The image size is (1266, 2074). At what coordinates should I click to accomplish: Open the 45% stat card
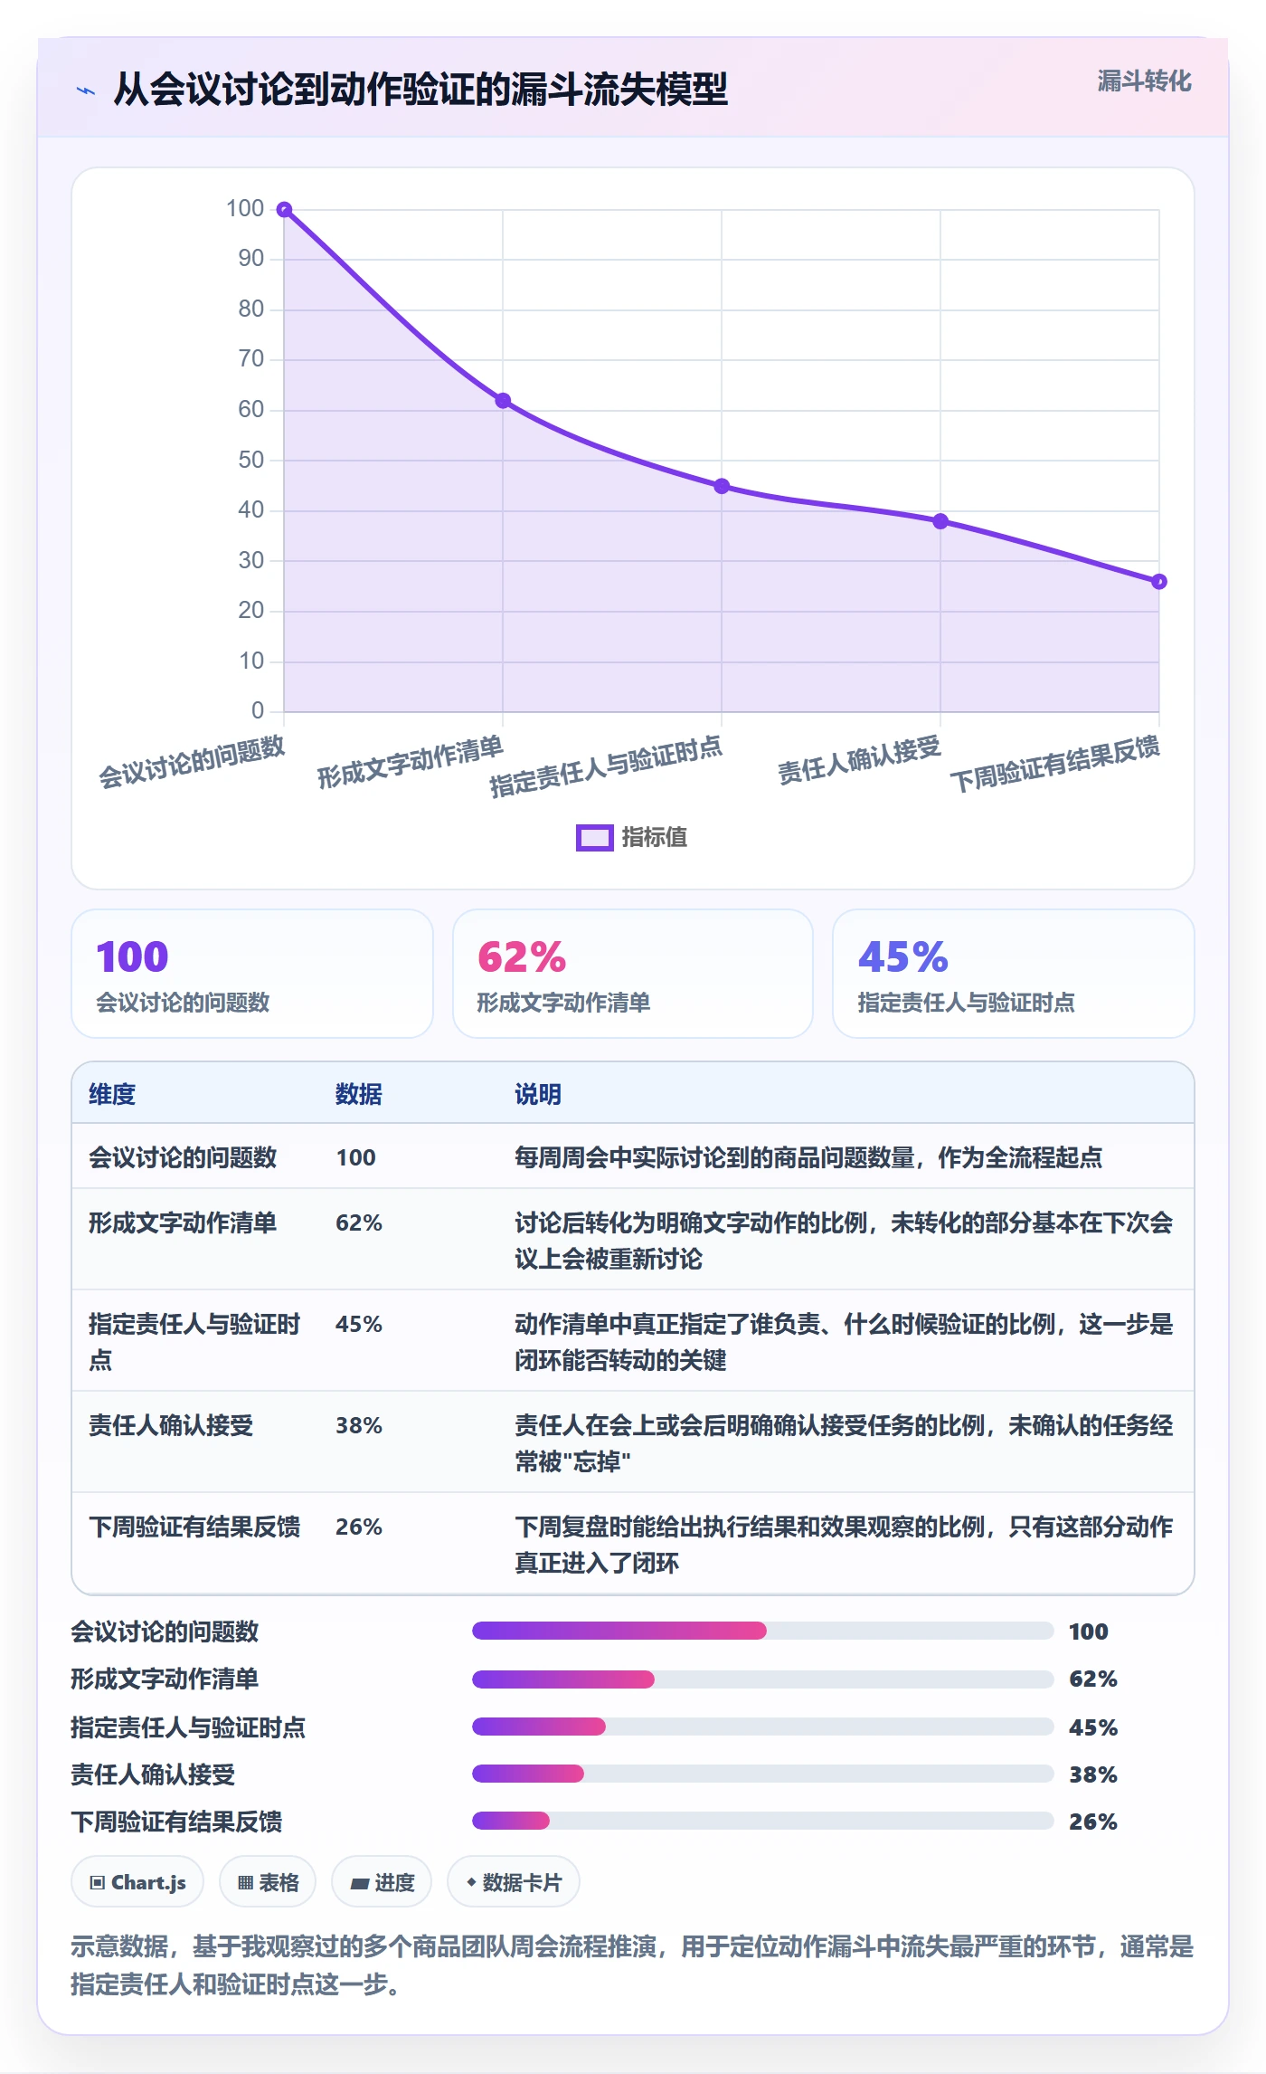(x=1014, y=974)
